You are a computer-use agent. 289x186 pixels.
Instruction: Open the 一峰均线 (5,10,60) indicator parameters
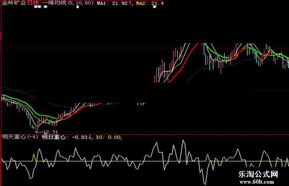pyautogui.click(x=68, y=3)
